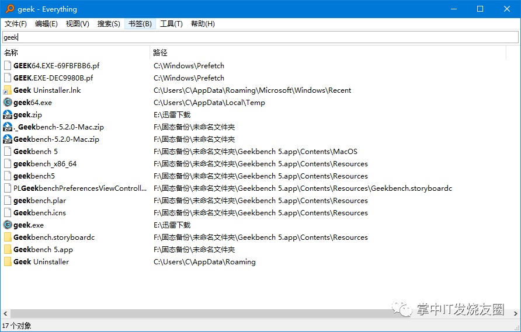Click the file icon of Geekbench.icns

(8, 213)
